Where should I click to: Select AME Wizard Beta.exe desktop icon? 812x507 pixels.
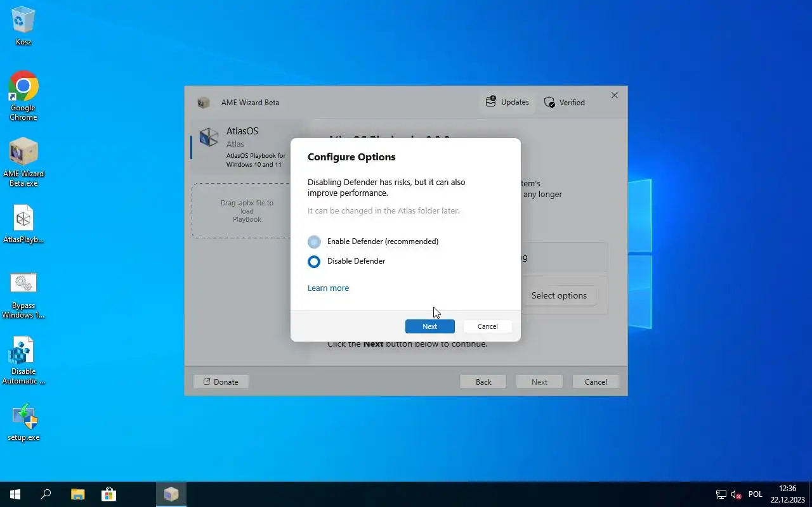pyautogui.click(x=23, y=162)
